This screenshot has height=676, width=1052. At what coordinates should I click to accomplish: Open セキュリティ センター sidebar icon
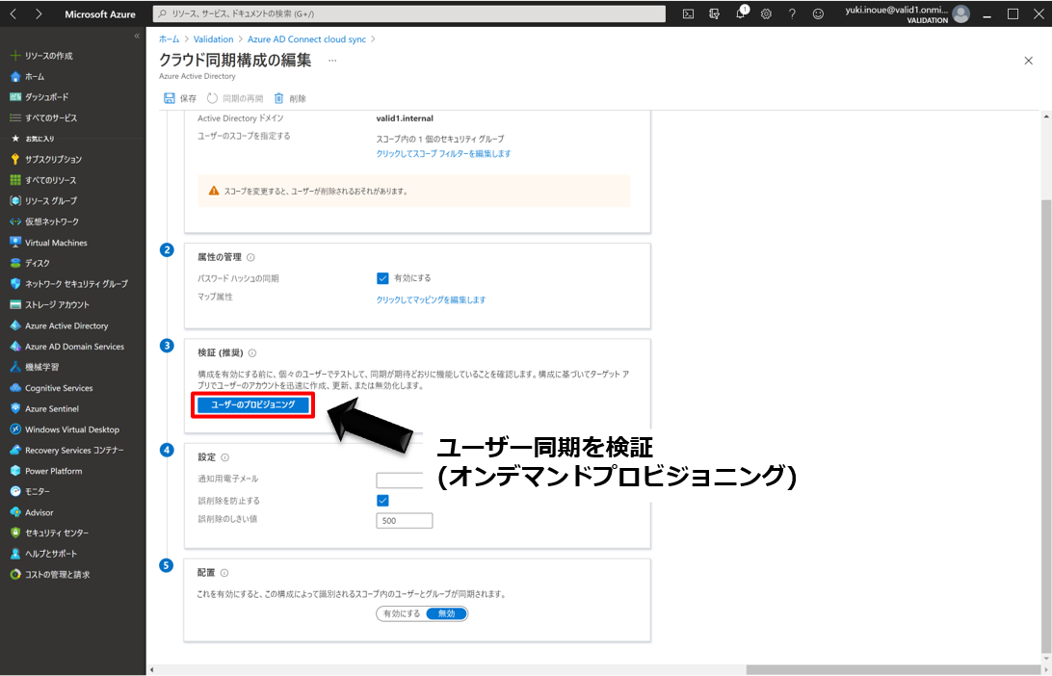(x=15, y=533)
